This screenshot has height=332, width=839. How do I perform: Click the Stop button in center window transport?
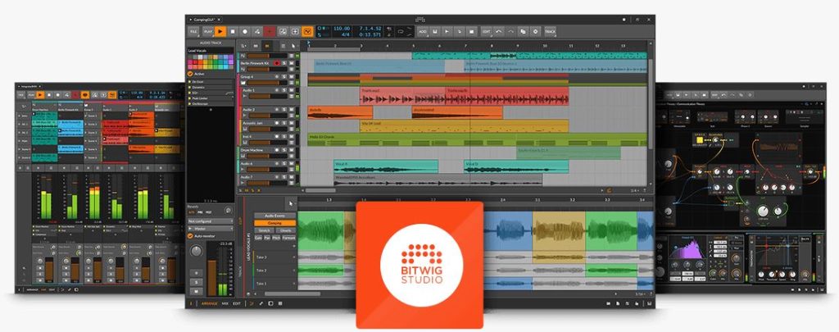tap(233, 32)
